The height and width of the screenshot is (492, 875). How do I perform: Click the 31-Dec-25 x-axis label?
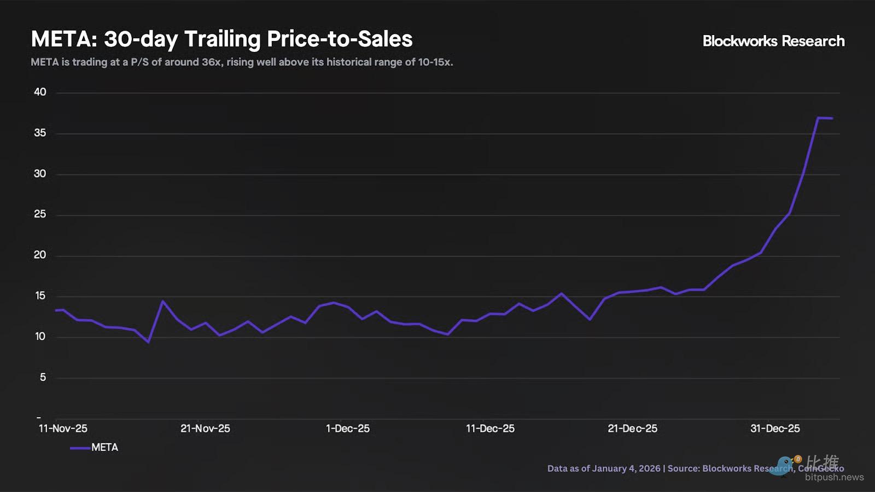pos(775,429)
